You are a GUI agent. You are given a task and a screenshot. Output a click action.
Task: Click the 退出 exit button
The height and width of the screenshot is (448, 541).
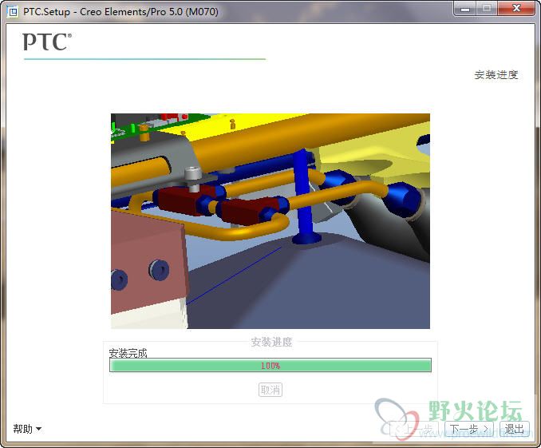click(x=514, y=429)
